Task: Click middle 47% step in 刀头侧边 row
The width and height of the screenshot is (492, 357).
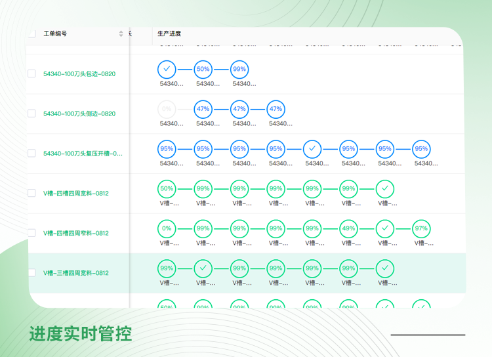Action: (239, 110)
